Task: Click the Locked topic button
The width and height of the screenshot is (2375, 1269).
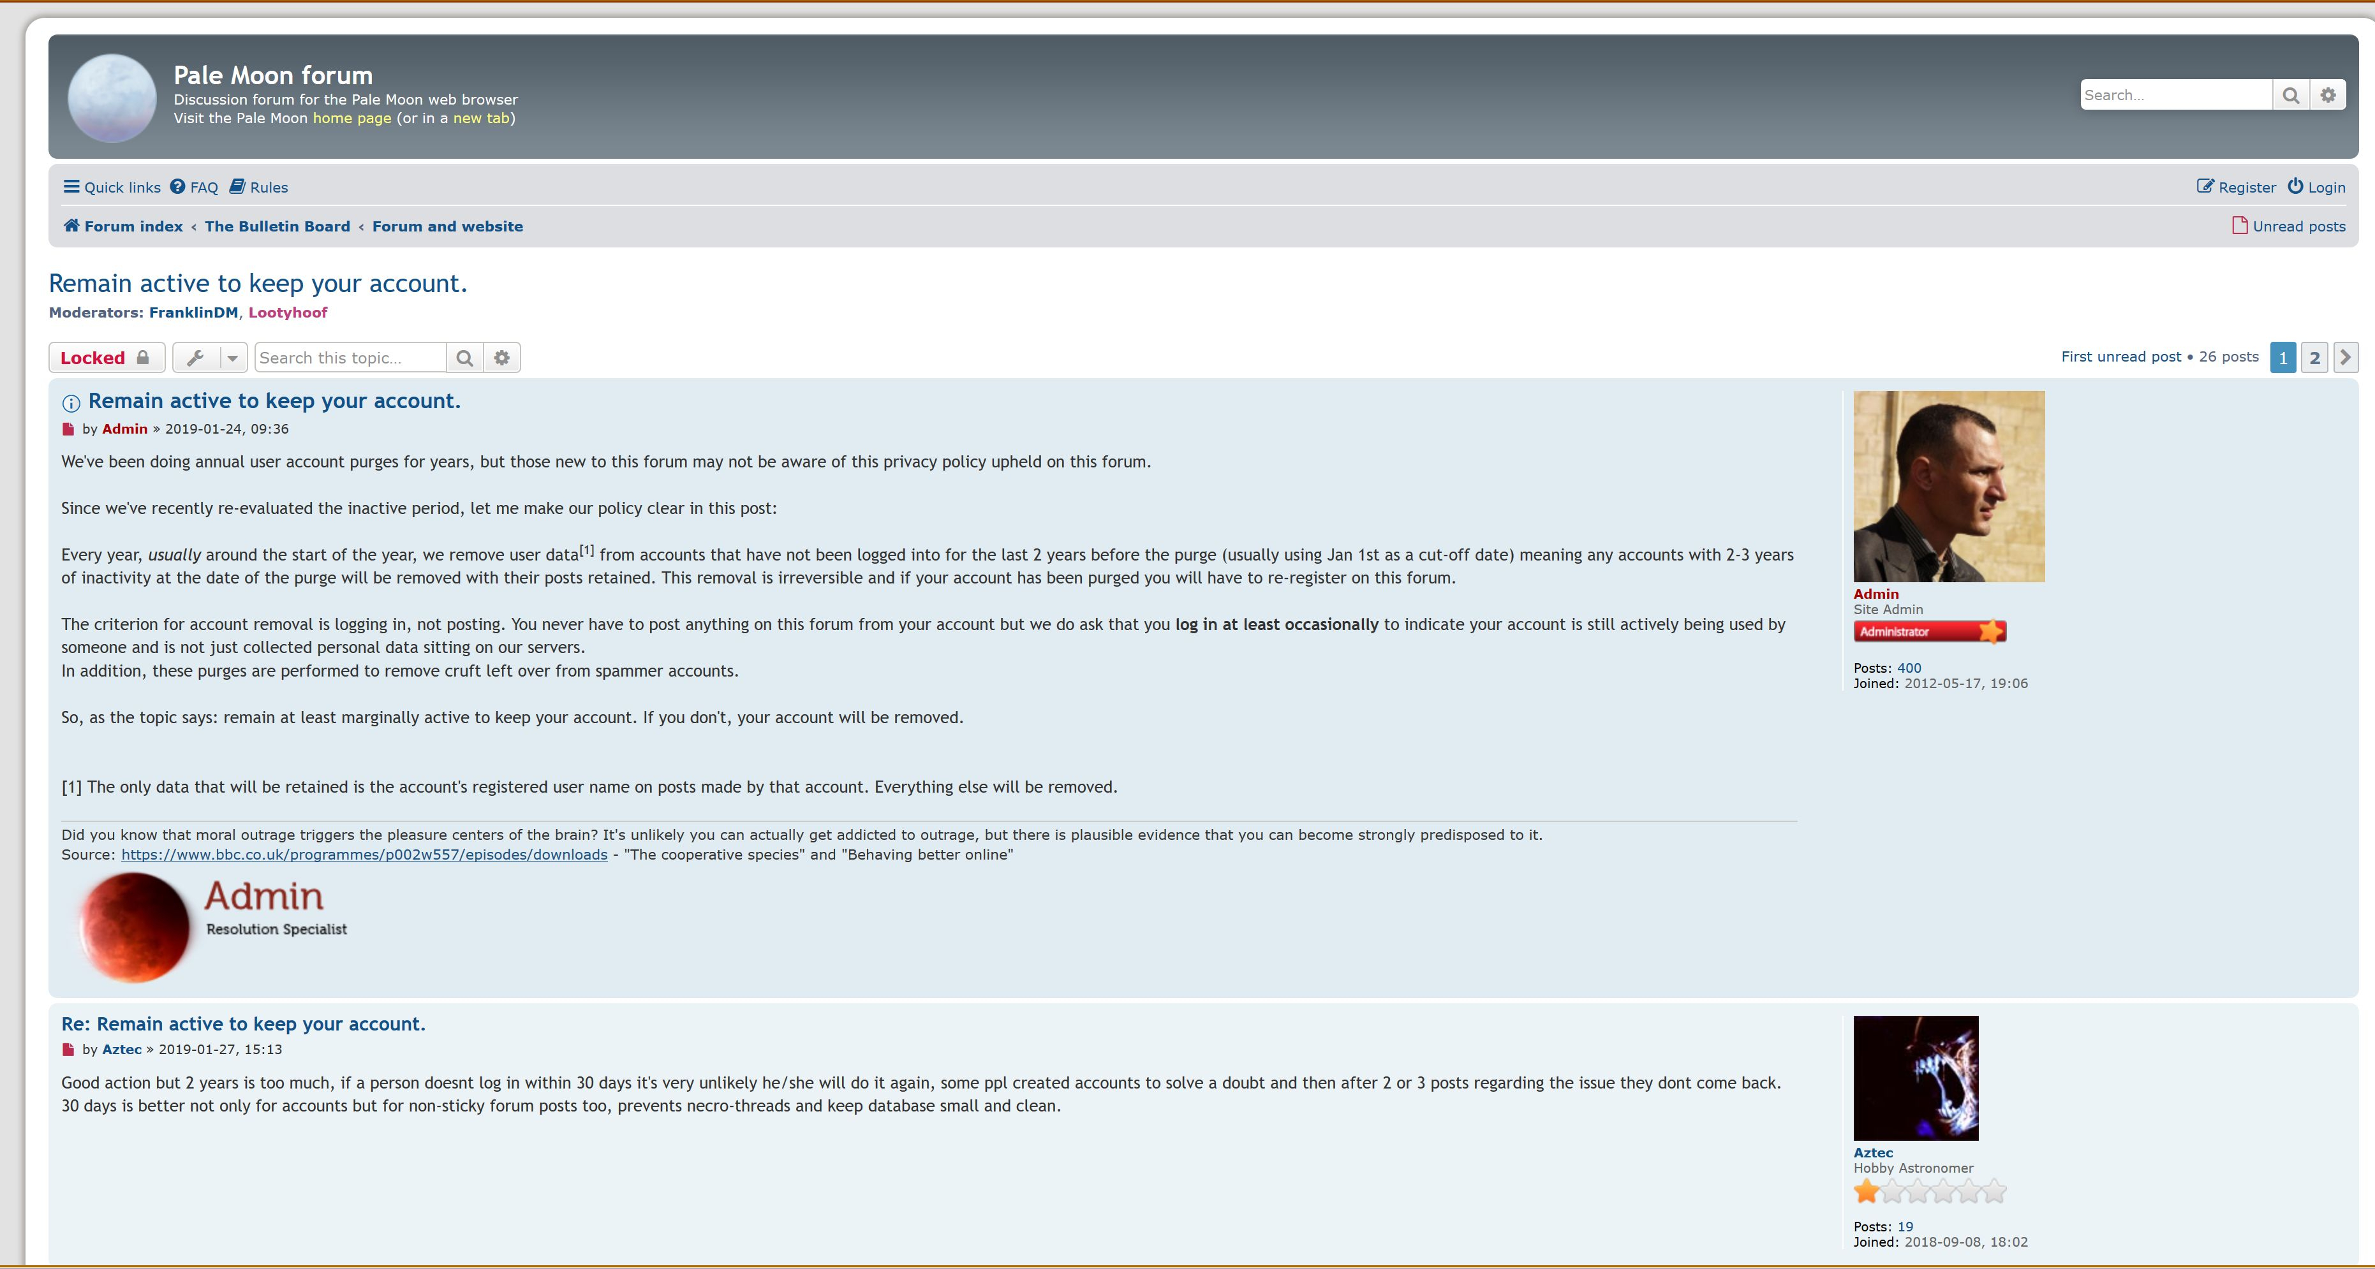Action: coord(107,358)
